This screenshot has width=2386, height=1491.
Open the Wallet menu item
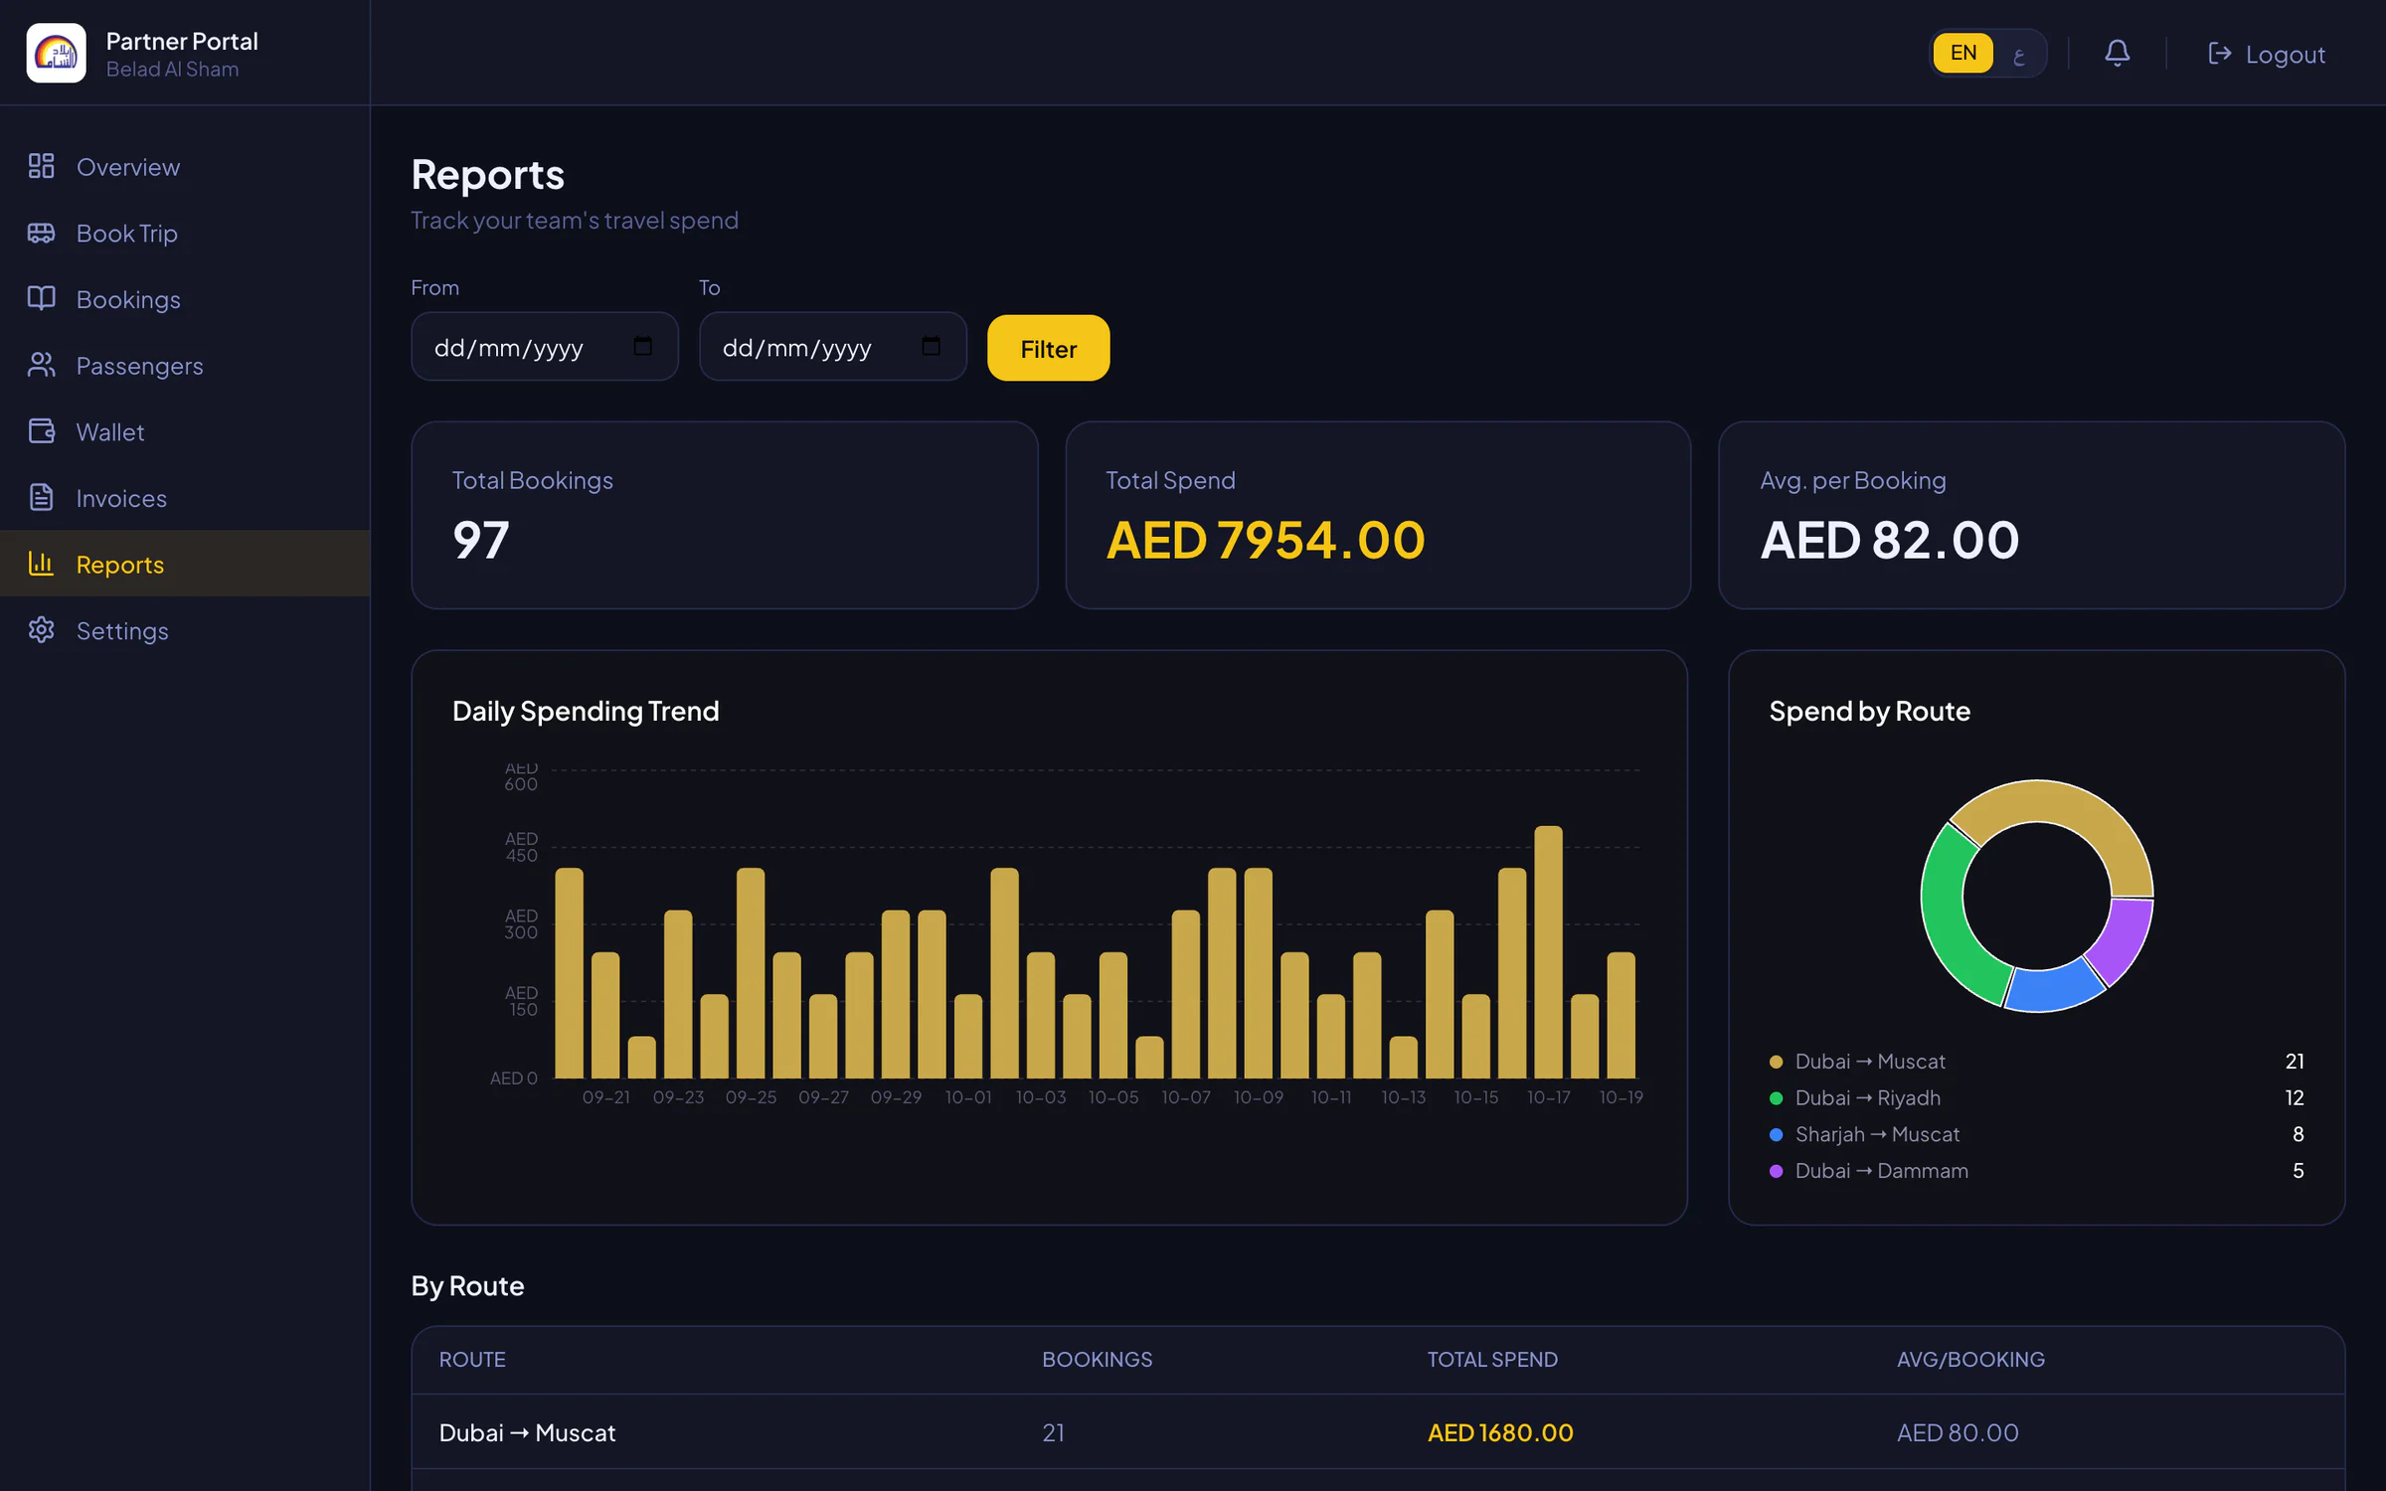pyautogui.click(x=185, y=431)
